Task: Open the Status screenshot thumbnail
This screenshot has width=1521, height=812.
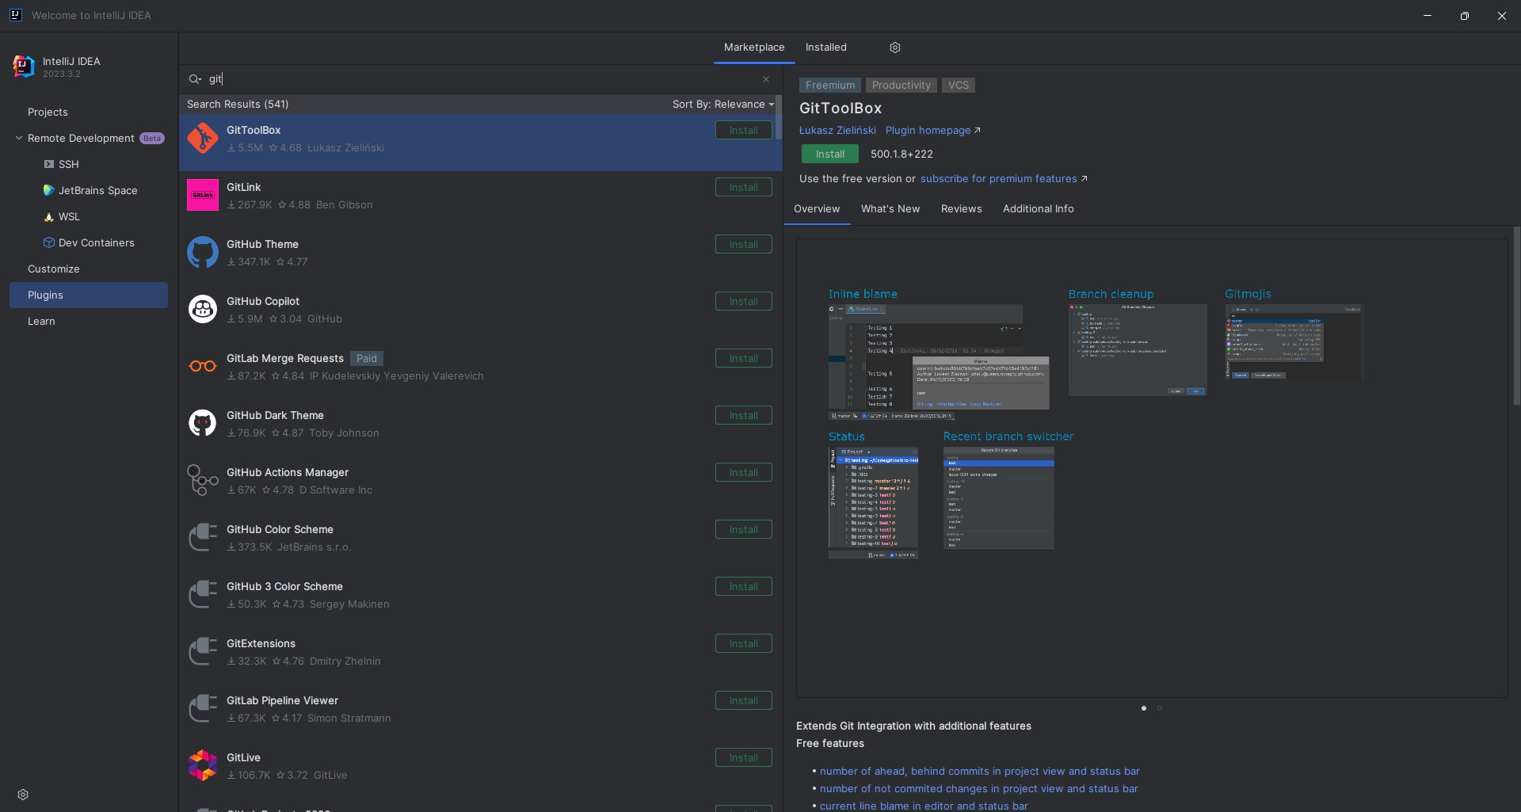Action: coord(873,503)
